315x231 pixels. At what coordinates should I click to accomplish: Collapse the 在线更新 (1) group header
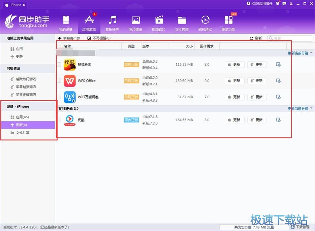69,109
